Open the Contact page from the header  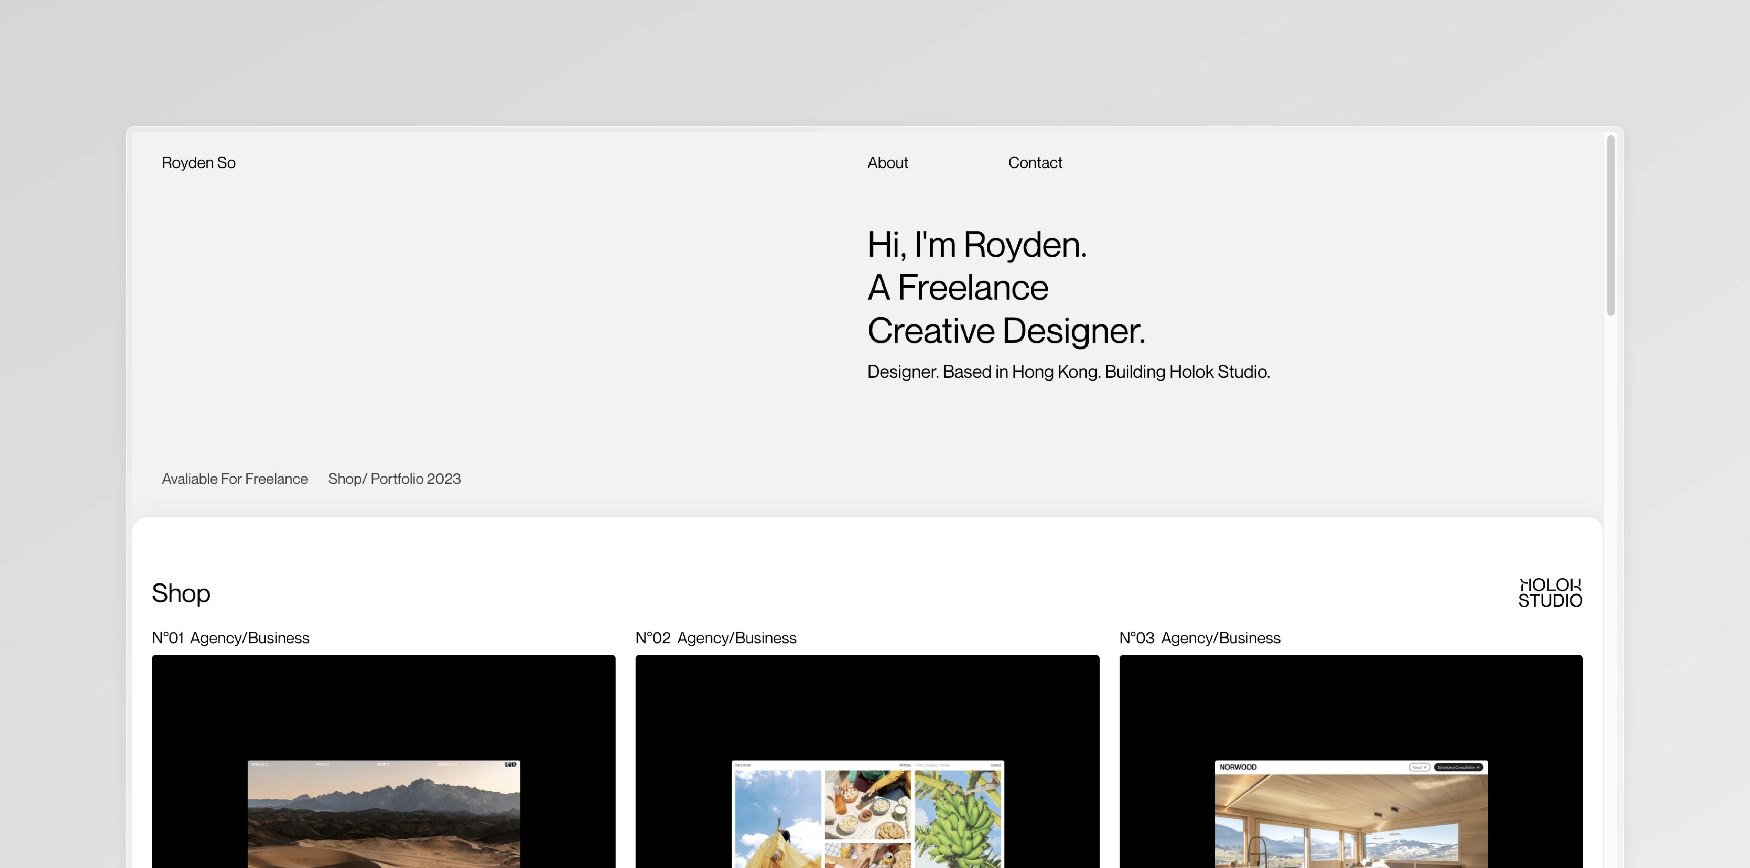pos(1035,162)
